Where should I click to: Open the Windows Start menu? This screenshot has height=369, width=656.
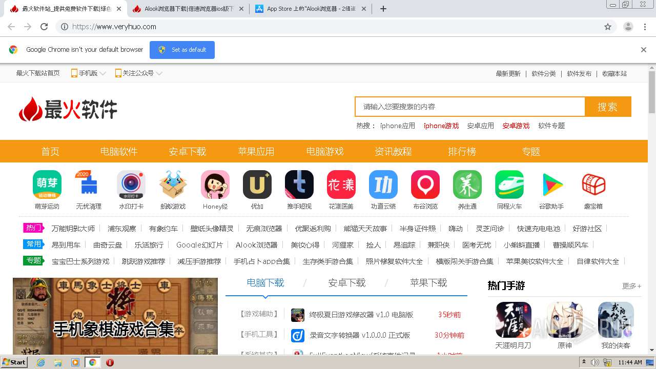click(14, 362)
